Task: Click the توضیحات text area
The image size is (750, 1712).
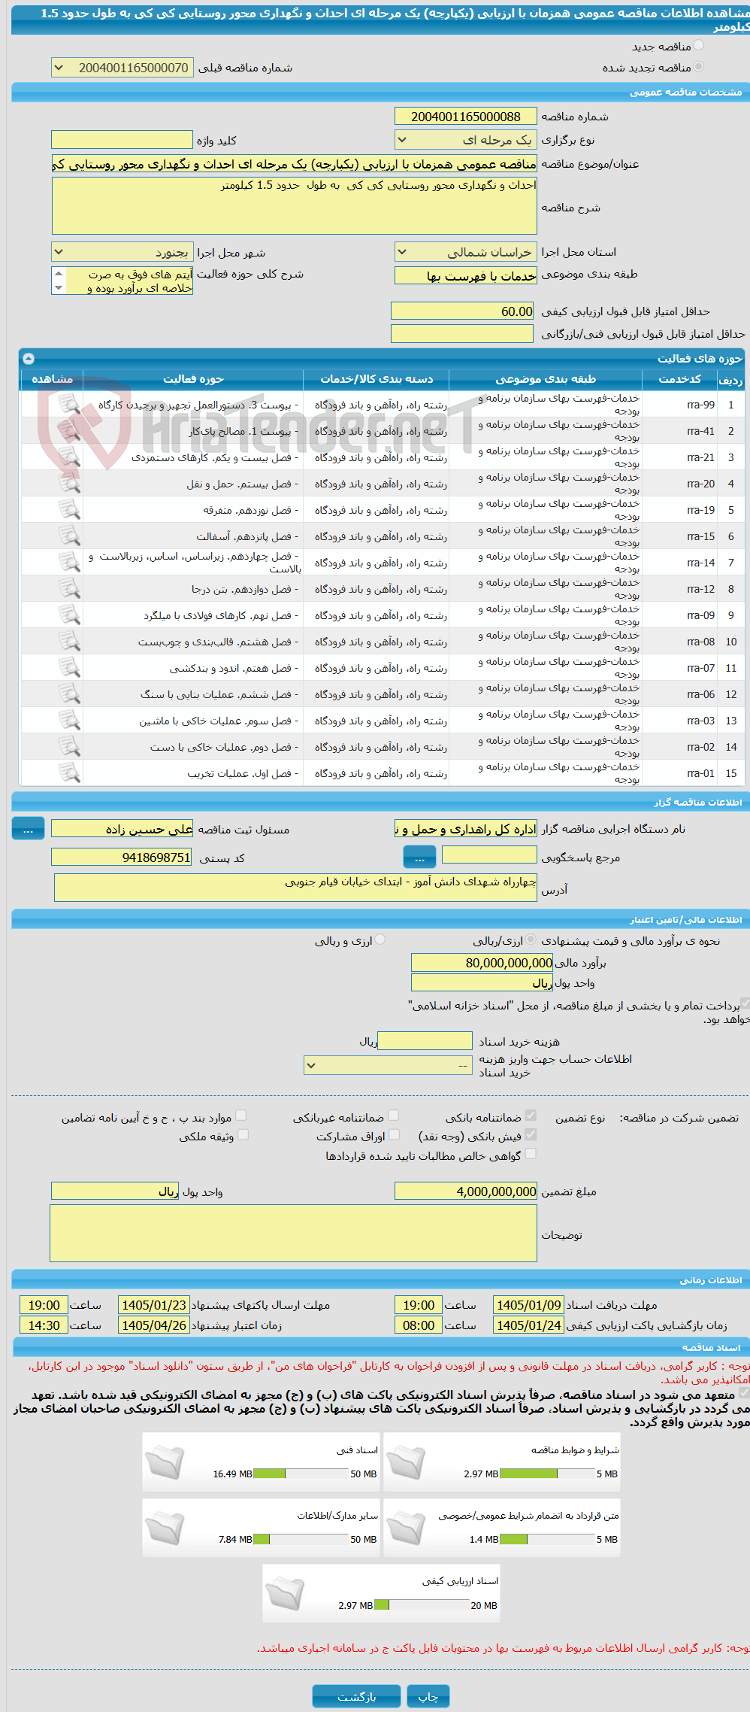Action: click(x=293, y=1234)
